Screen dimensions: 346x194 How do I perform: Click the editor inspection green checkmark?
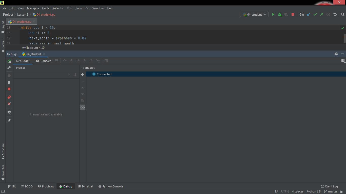tap(343, 28)
